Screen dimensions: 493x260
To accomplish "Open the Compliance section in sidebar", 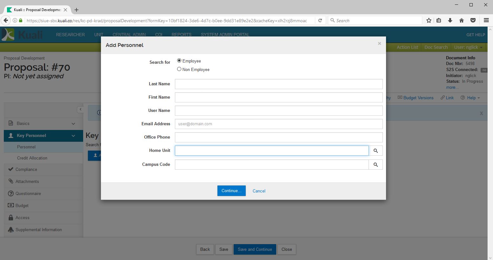I will coord(26,169).
